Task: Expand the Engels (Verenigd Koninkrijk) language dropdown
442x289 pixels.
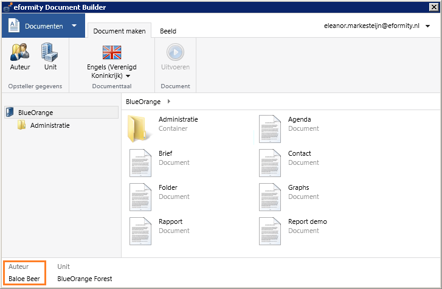Action: (128, 76)
